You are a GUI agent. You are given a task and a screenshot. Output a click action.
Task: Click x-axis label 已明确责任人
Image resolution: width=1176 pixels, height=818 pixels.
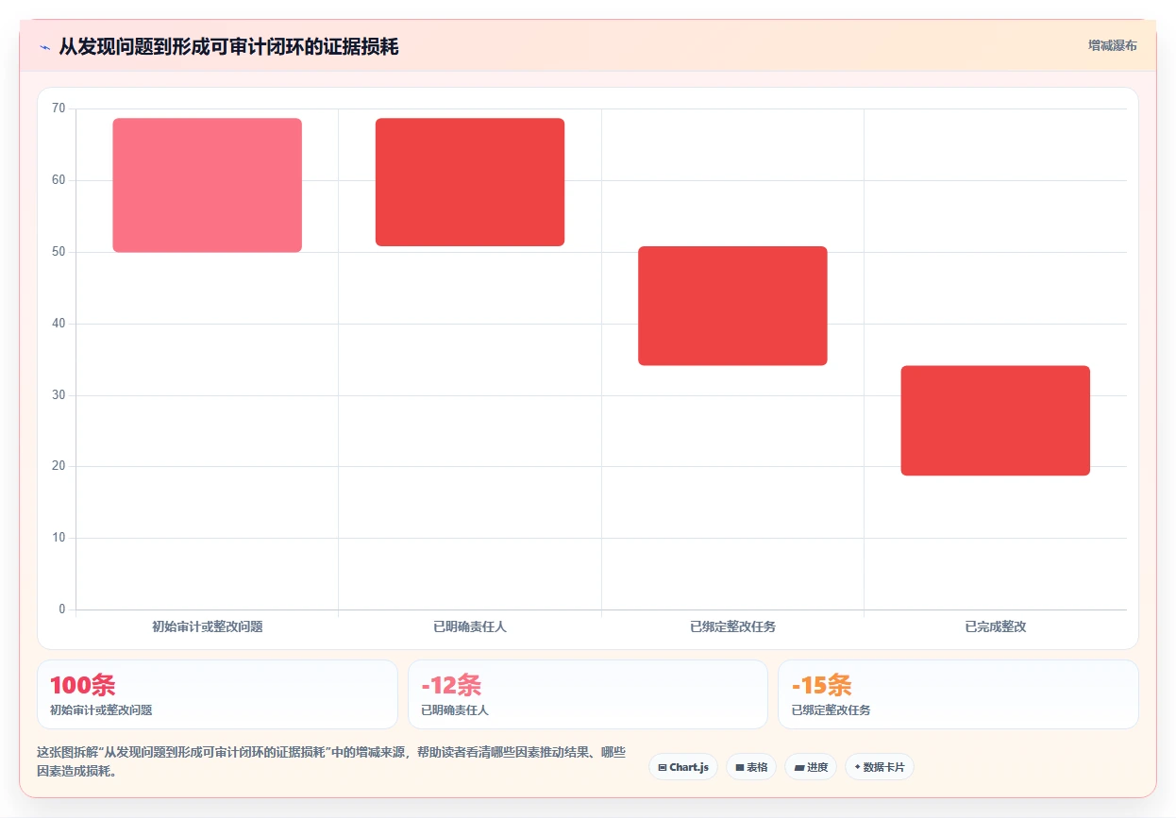(470, 626)
